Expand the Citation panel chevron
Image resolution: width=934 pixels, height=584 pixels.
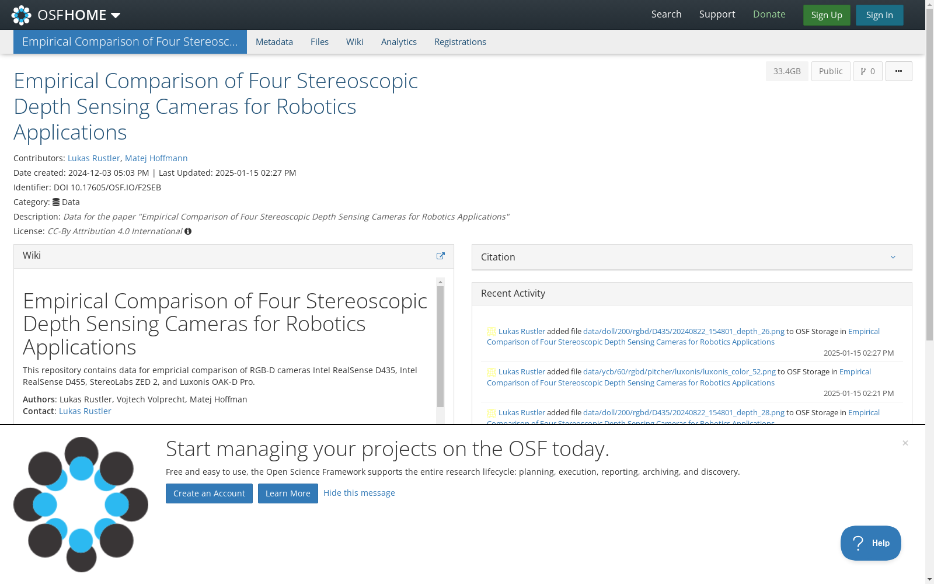(893, 257)
